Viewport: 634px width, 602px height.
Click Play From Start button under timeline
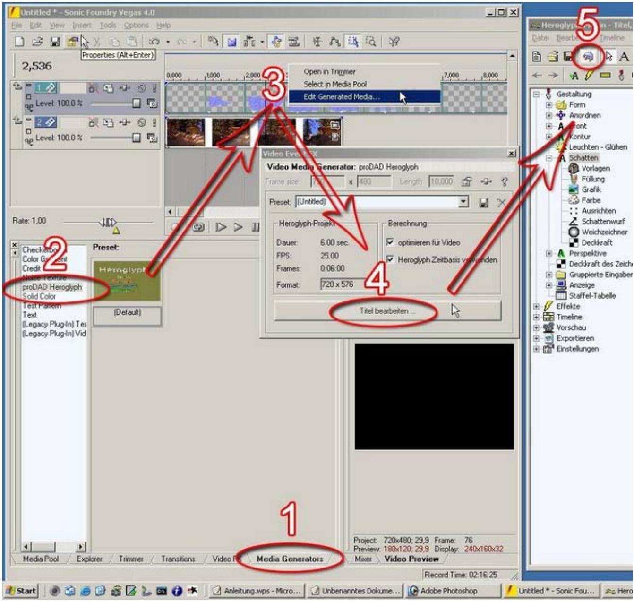point(221,227)
